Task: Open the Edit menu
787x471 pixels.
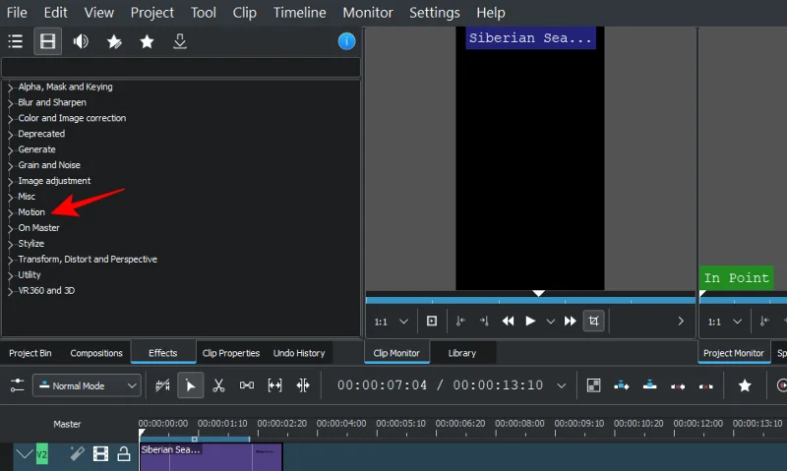Action: (55, 13)
